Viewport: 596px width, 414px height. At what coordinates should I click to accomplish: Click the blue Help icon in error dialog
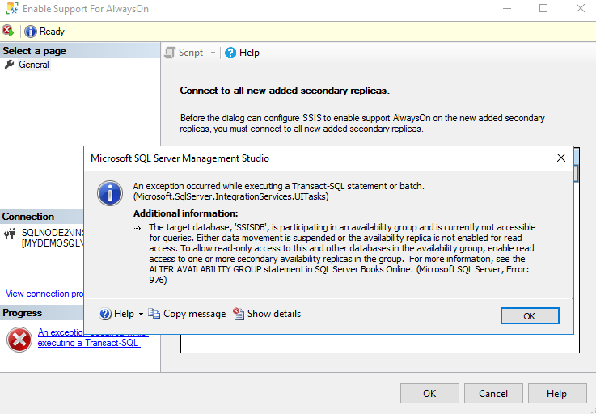(105, 314)
